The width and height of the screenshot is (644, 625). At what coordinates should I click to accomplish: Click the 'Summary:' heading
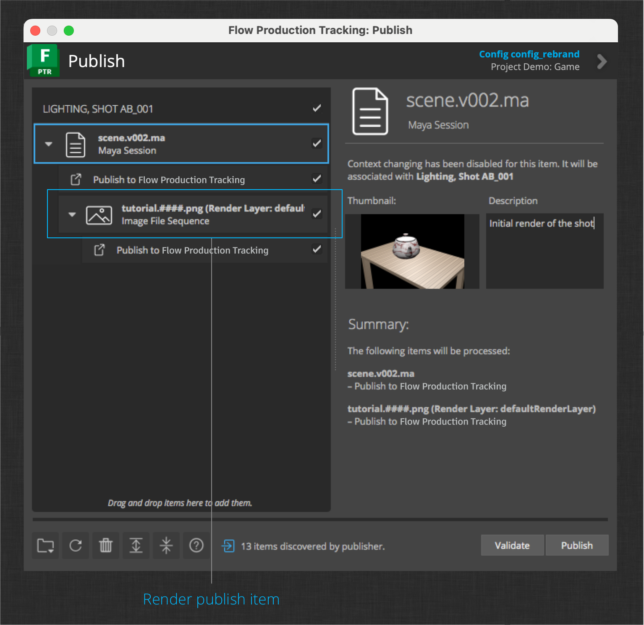click(x=378, y=324)
